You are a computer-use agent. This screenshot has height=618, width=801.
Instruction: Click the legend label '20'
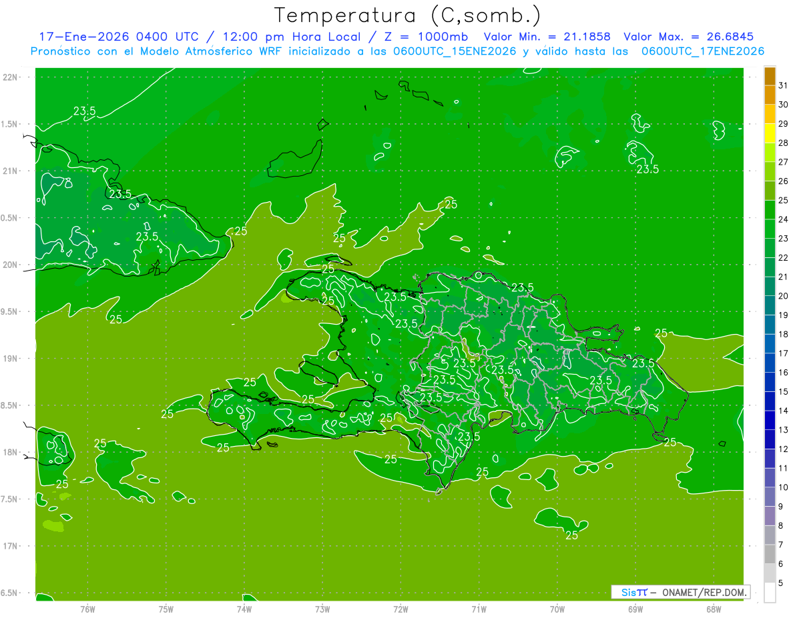point(783,296)
